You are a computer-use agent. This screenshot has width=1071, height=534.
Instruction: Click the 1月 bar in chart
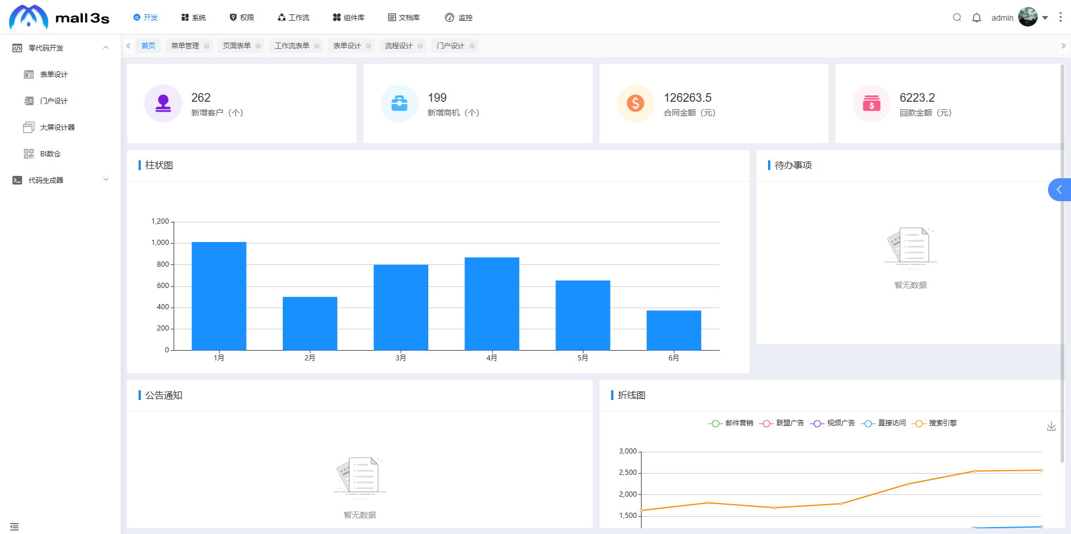[219, 296]
